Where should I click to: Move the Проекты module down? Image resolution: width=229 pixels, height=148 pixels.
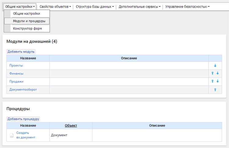(x=215, y=65)
